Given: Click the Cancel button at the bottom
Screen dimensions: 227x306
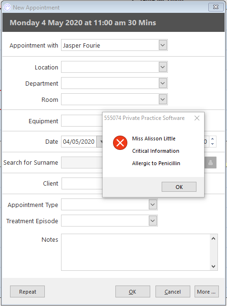Looking at the screenshot, I should click(173, 292).
